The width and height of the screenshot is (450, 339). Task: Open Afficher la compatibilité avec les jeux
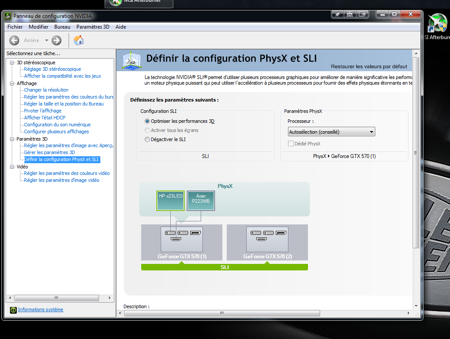(x=63, y=76)
